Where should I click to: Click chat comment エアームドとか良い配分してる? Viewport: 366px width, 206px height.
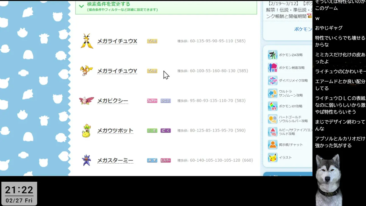340,85
